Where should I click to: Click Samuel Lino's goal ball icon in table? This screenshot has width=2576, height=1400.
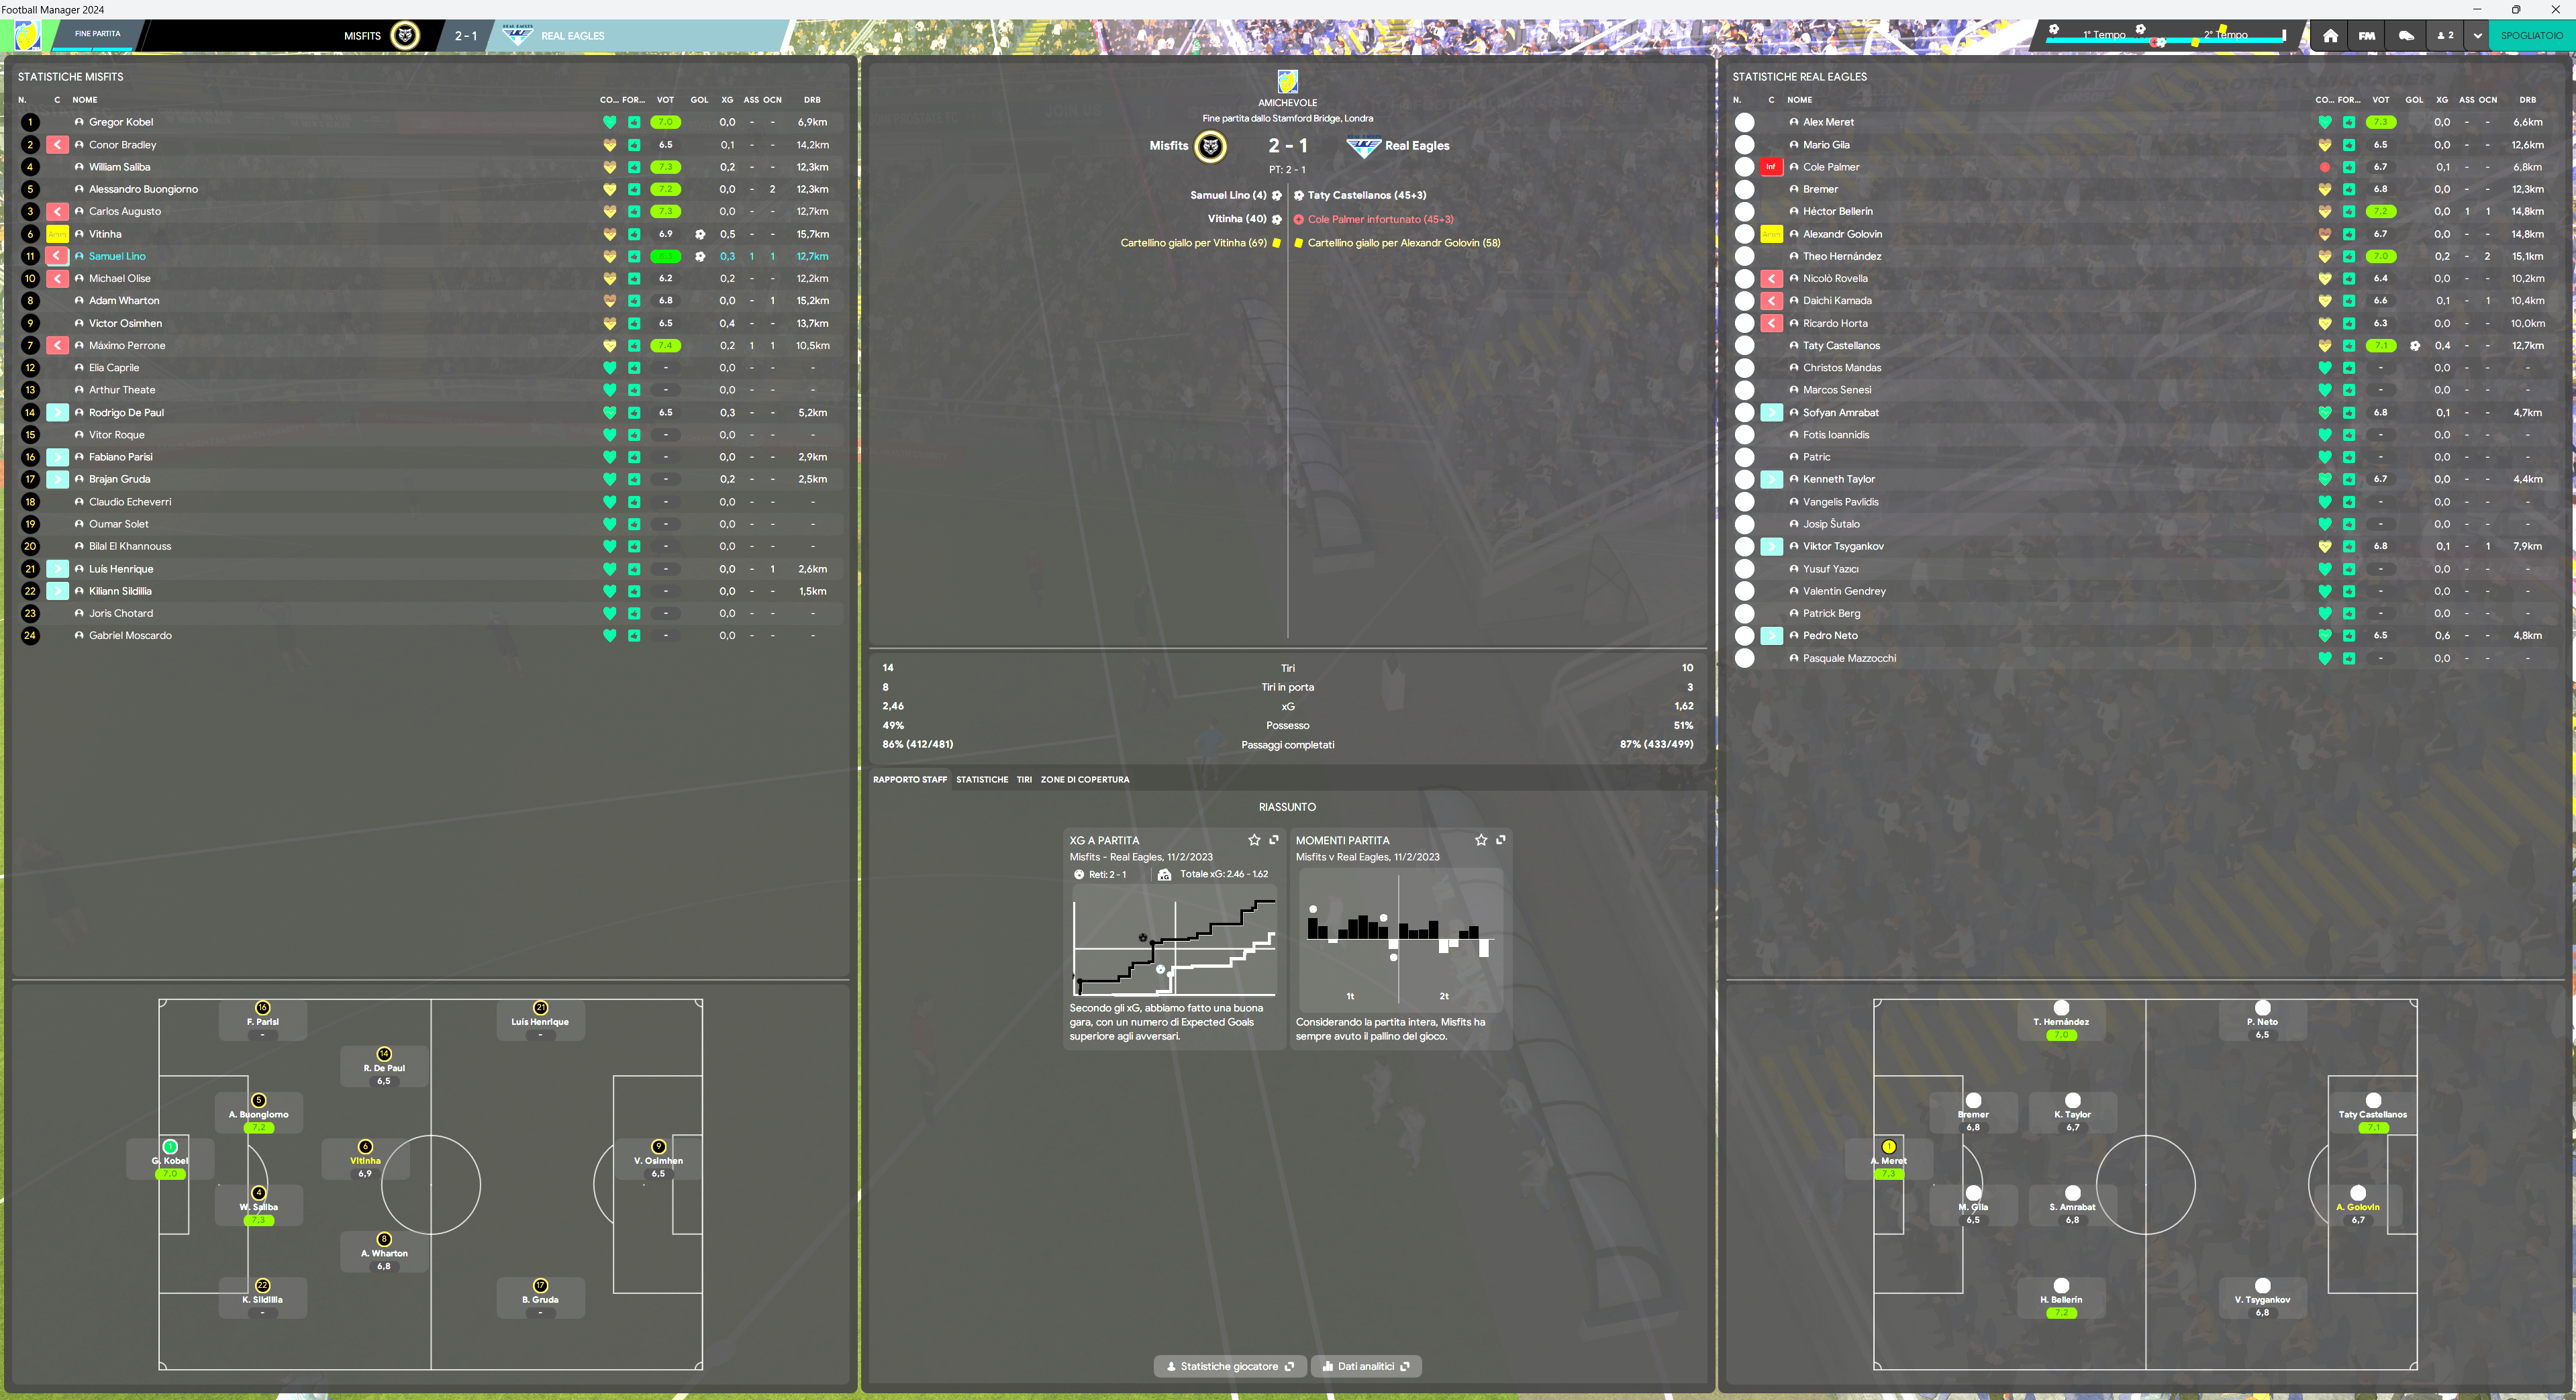coord(700,257)
